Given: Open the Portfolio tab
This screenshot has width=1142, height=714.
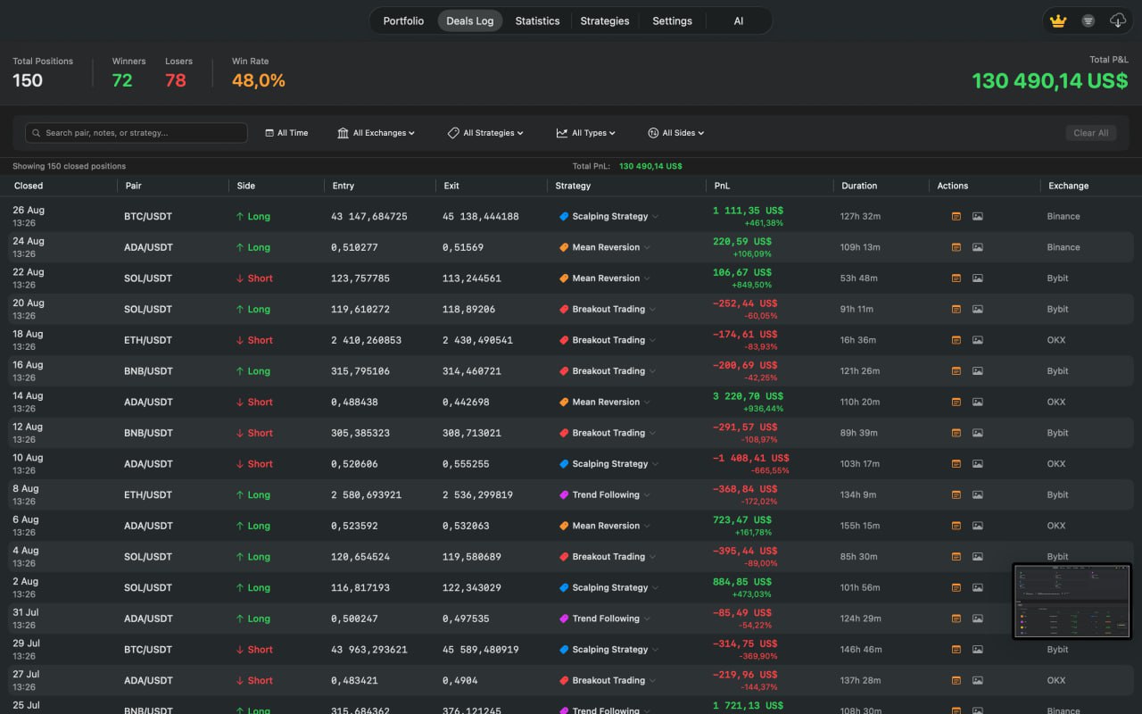Looking at the screenshot, I should (x=403, y=21).
